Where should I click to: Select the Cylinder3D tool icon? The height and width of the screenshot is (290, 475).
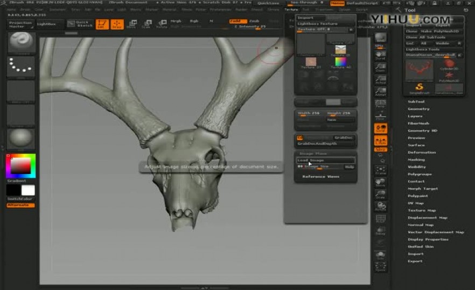[449, 64]
